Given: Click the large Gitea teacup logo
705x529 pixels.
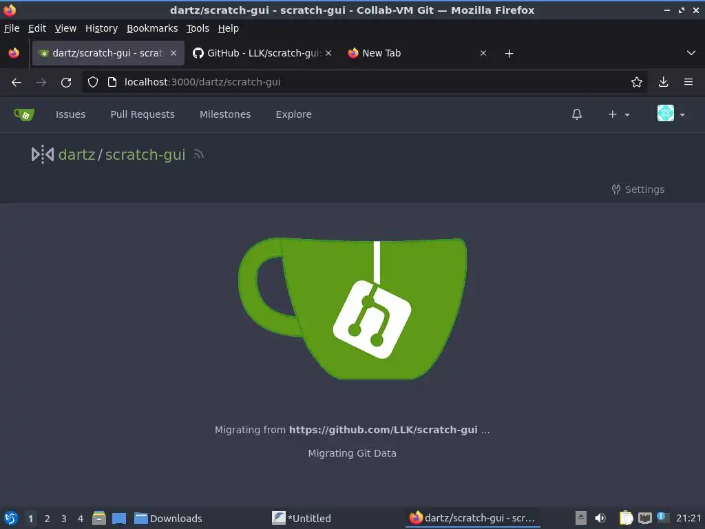Looking at the screenshot, I should (x=352, y=309).
